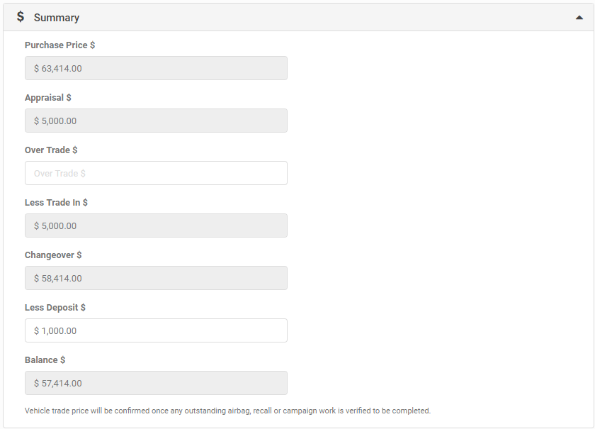This screenshot has height=429, width=595.
Task: Click the Balance $ label
Action: coord(45,360)
